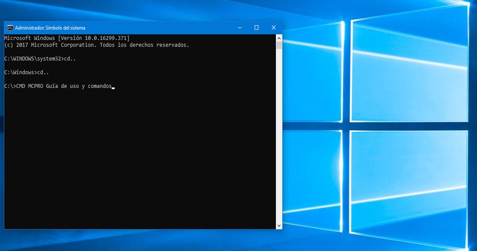Viewport: 477px width, 251px height.
Task: Click the title text 'Administrador: Símbolo del sistema'
Action: pos(50,28)
